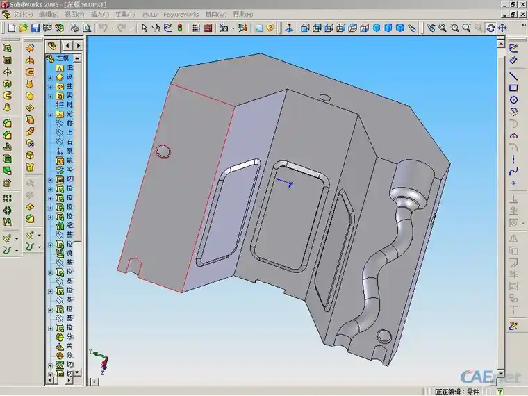This screenshot has width=528, height=396.
Task: Toggle the Pan view tool
Action: click(502, 28)
